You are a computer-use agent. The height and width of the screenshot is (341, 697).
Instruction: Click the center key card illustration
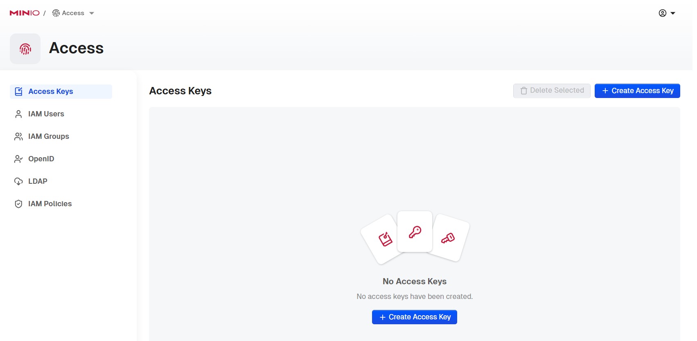[x=415, y=232]
